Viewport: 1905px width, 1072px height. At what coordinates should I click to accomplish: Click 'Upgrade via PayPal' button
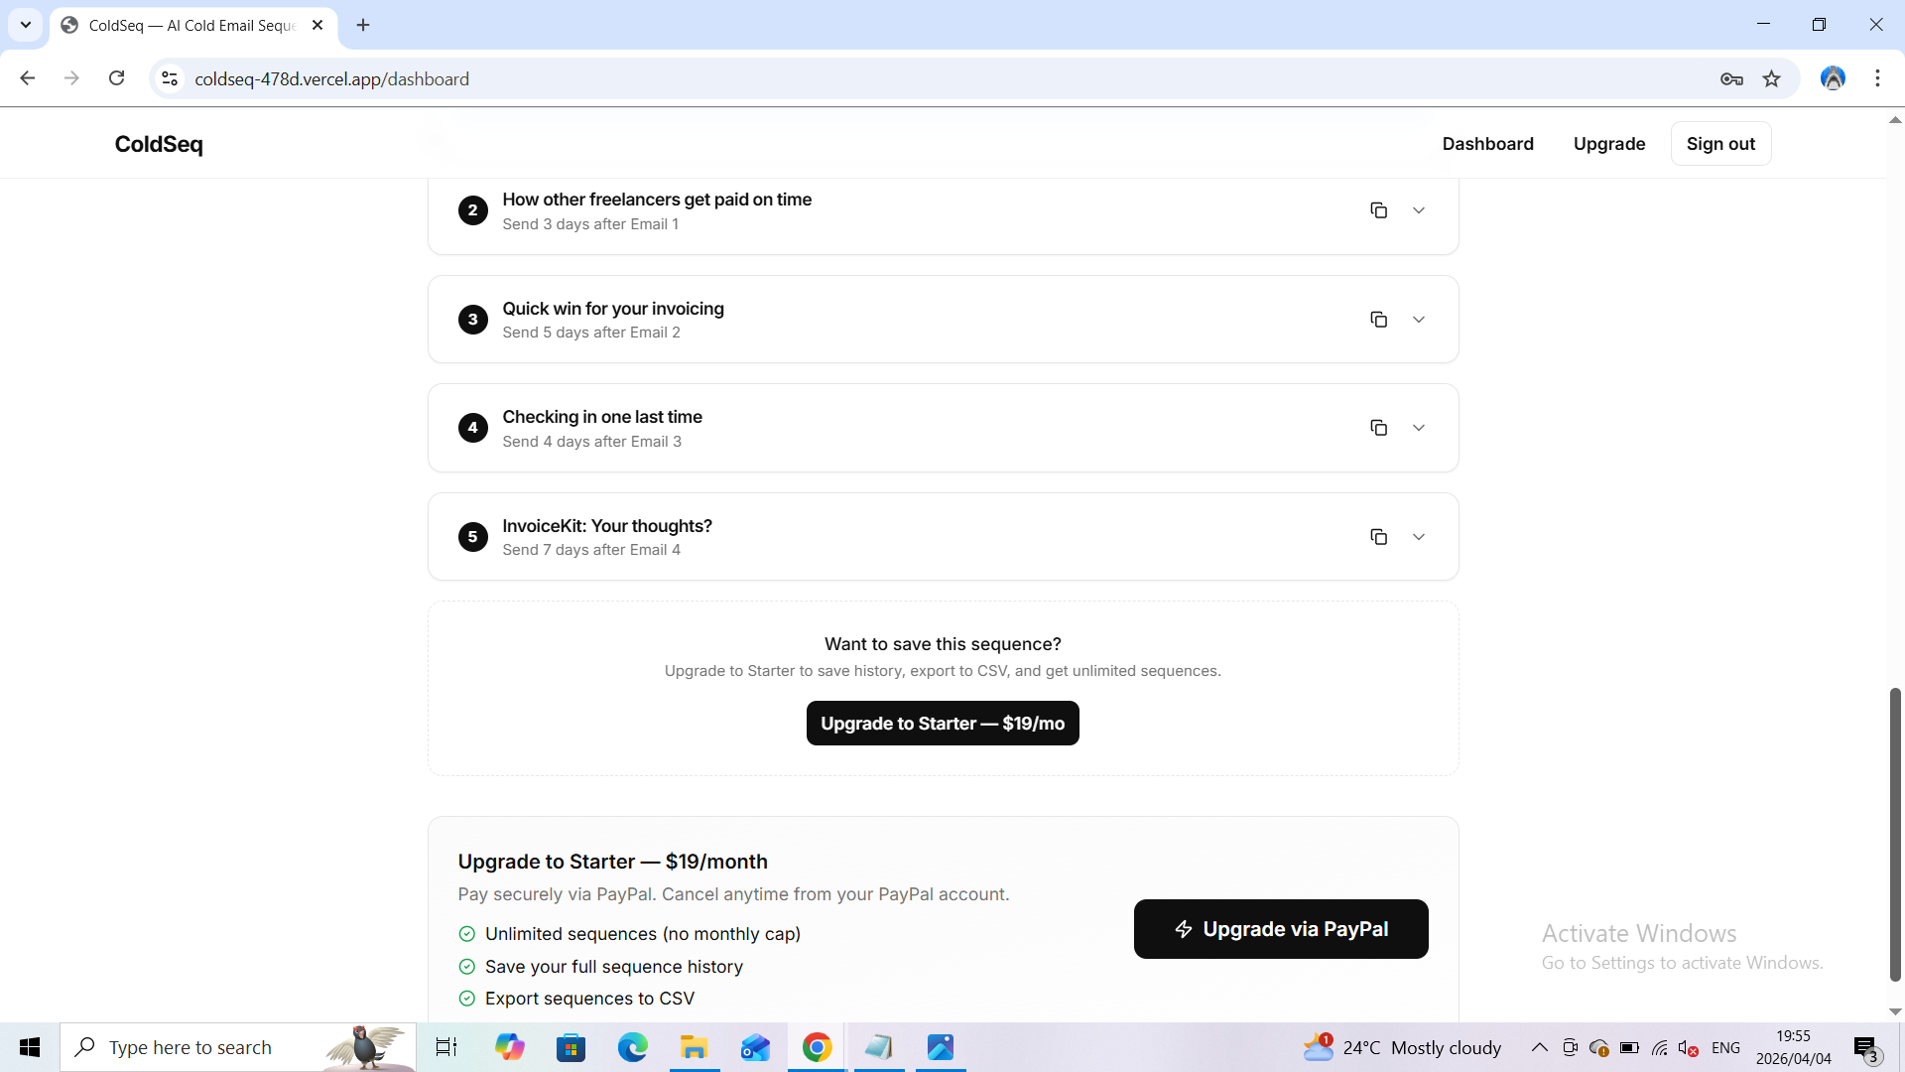(x=1280, y=929)
